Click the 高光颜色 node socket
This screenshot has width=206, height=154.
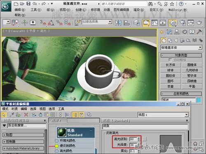tap(56, 151)
